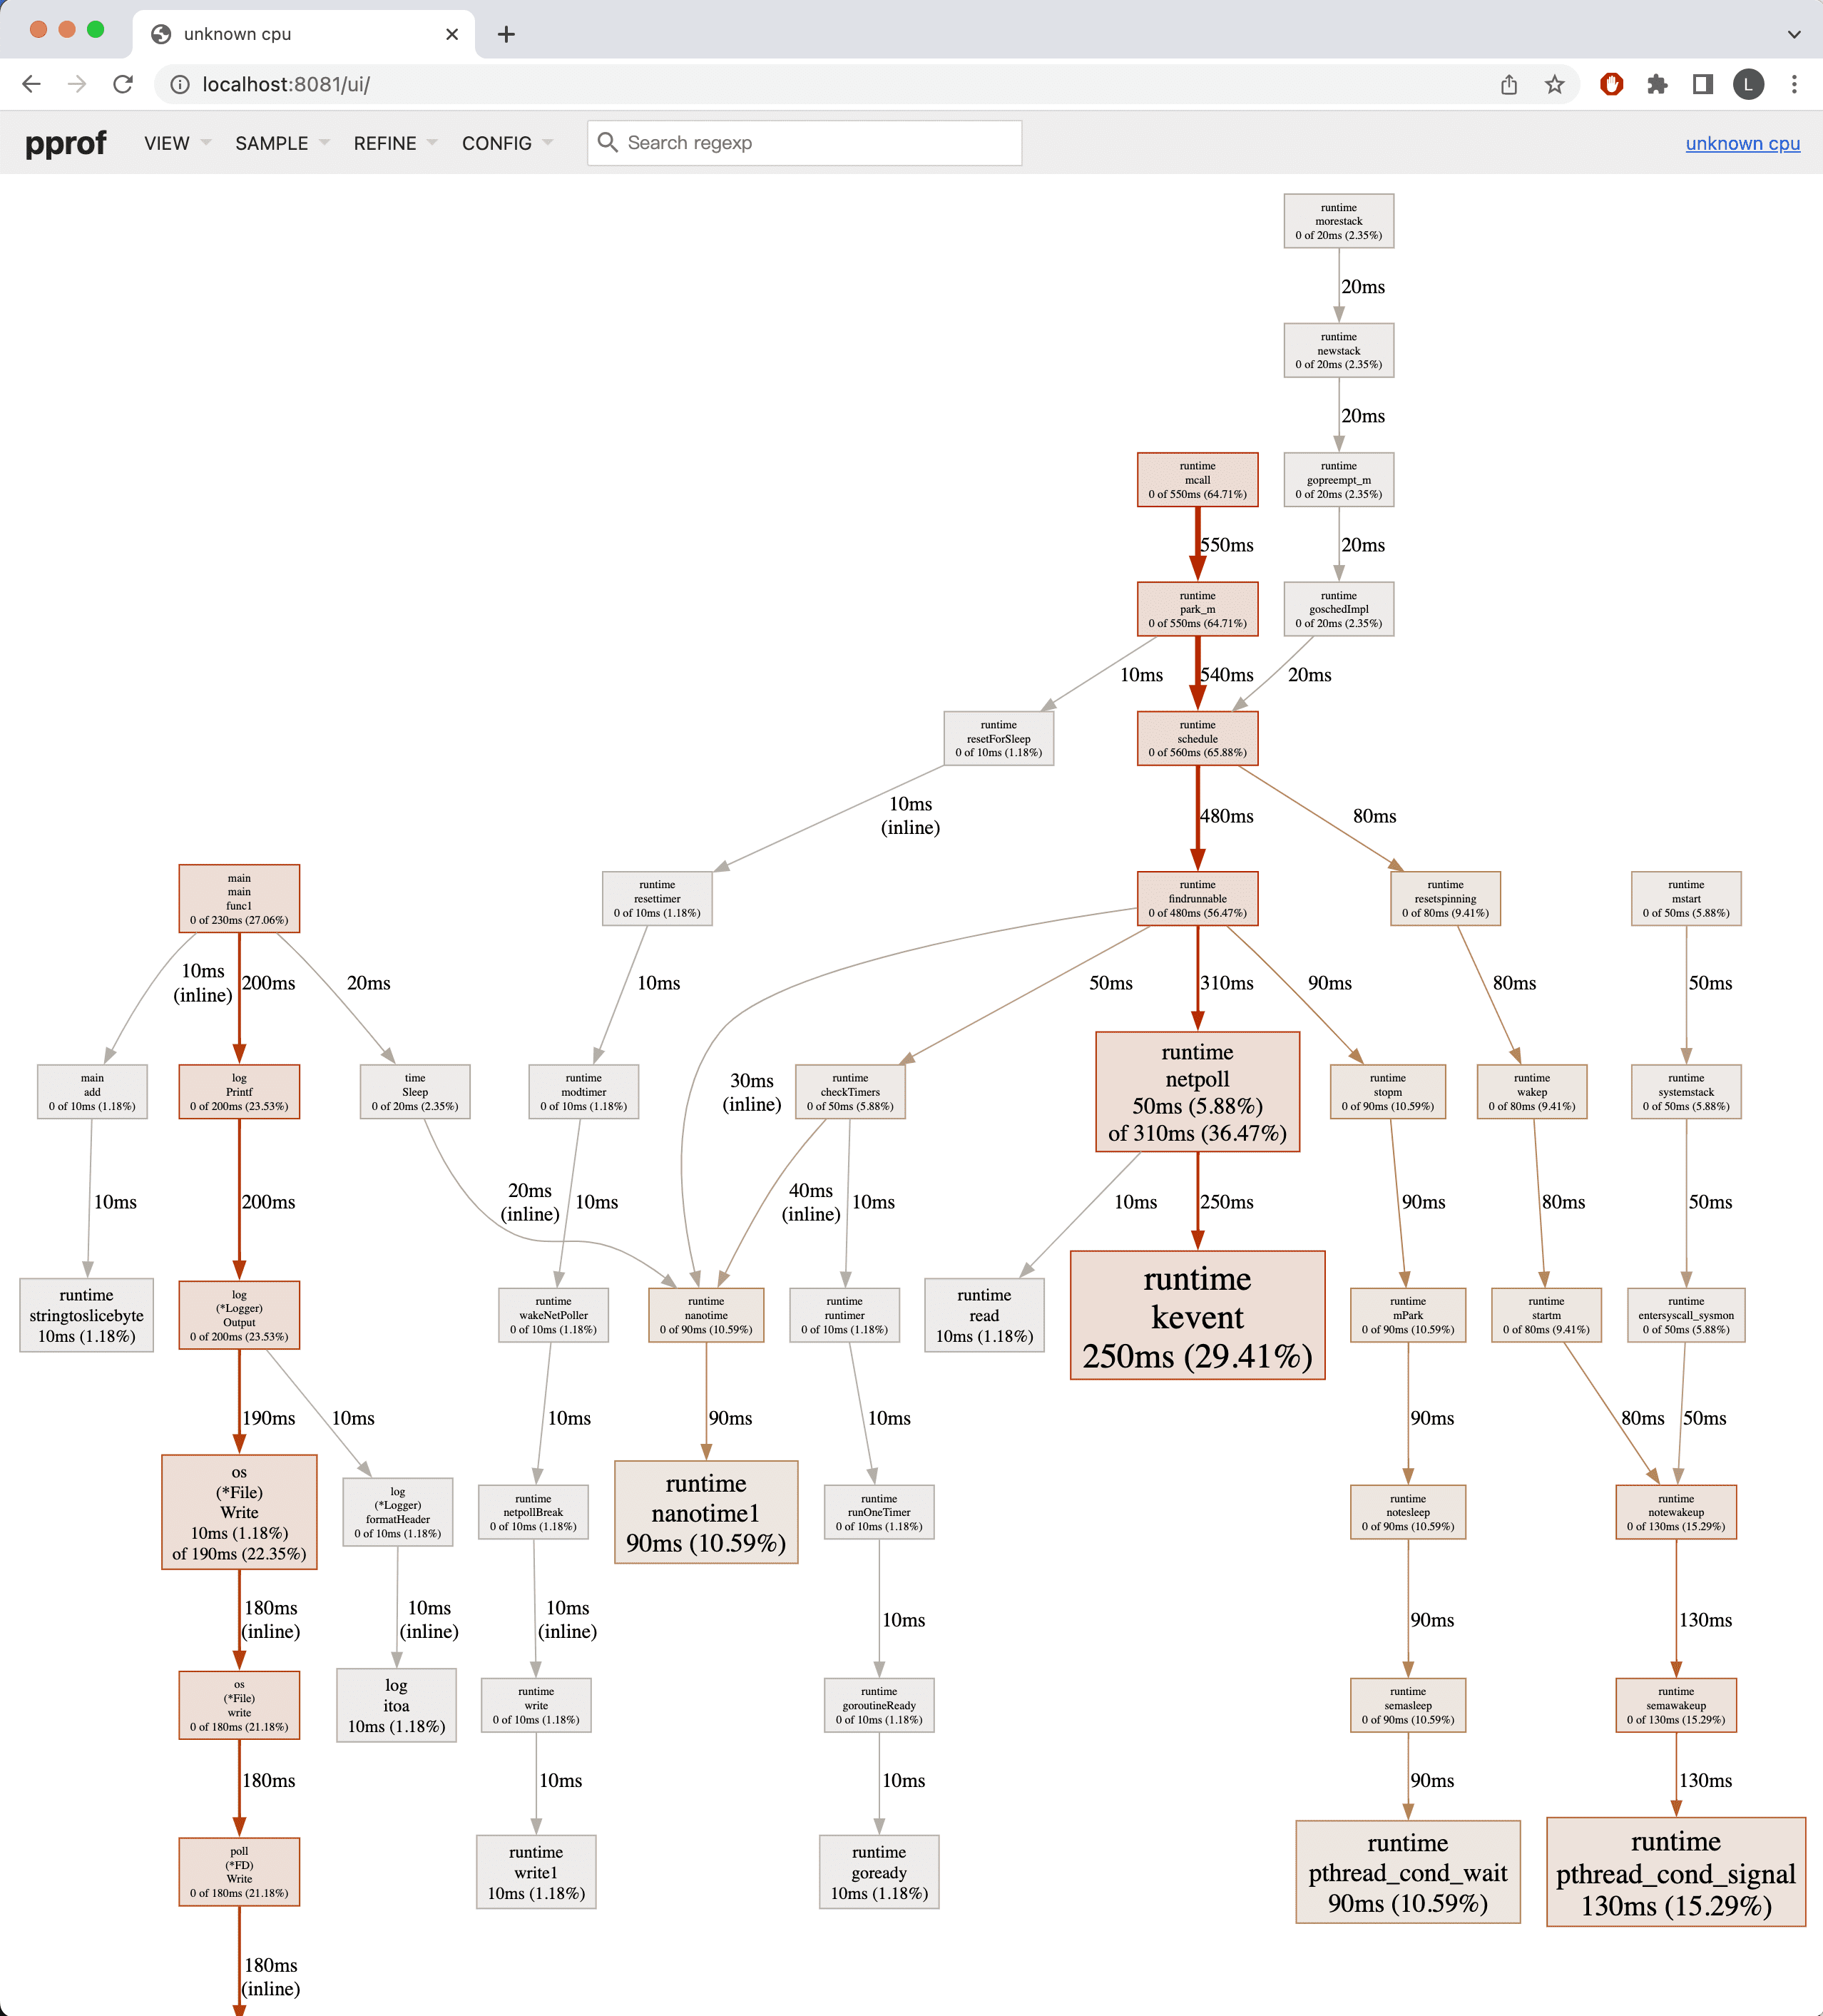Click the magnifier icon in the search box
This screenshot has height=2016, width=1823.
coord(608,142)
